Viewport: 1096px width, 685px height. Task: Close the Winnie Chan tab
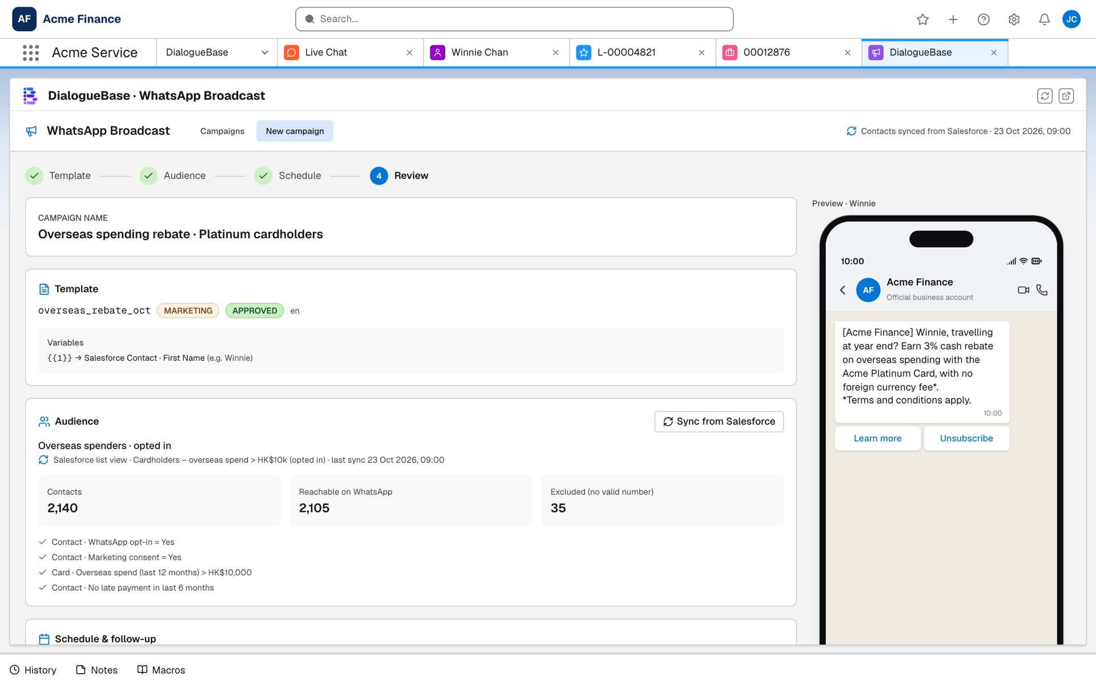[x=555, y=53]
